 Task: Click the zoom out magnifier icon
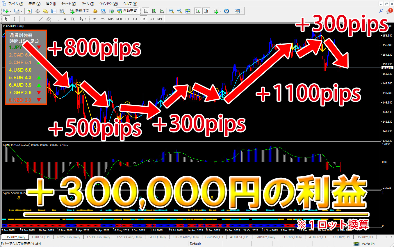coord(180,11)
